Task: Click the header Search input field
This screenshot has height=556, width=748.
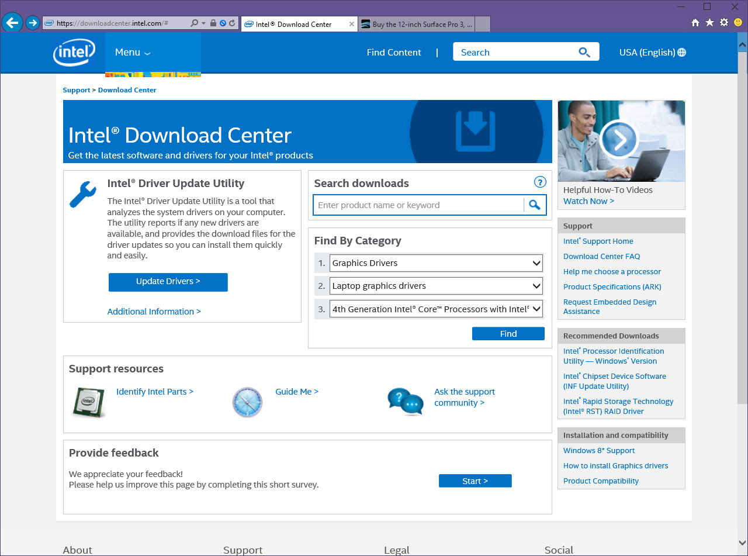Action: (514, 52)
